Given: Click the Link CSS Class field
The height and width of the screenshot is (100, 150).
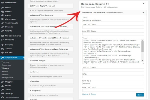Looking at the screenshot, I should pos(113,90).
